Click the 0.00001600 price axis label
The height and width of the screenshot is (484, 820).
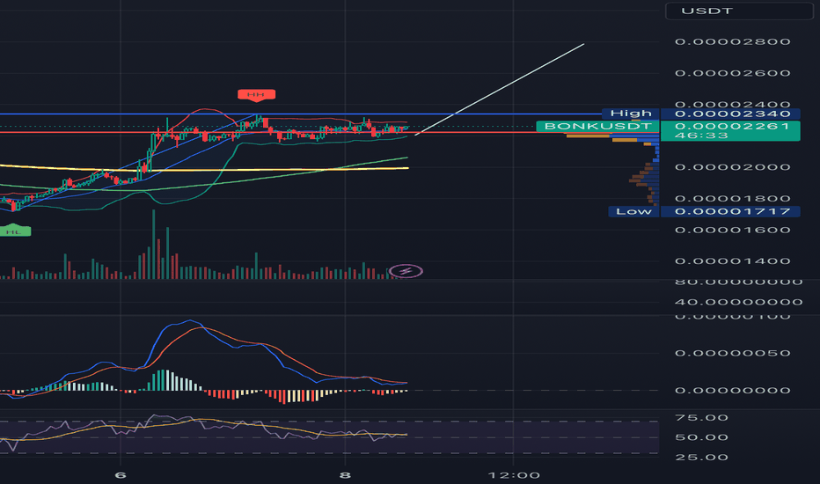[x=732, y=231]
